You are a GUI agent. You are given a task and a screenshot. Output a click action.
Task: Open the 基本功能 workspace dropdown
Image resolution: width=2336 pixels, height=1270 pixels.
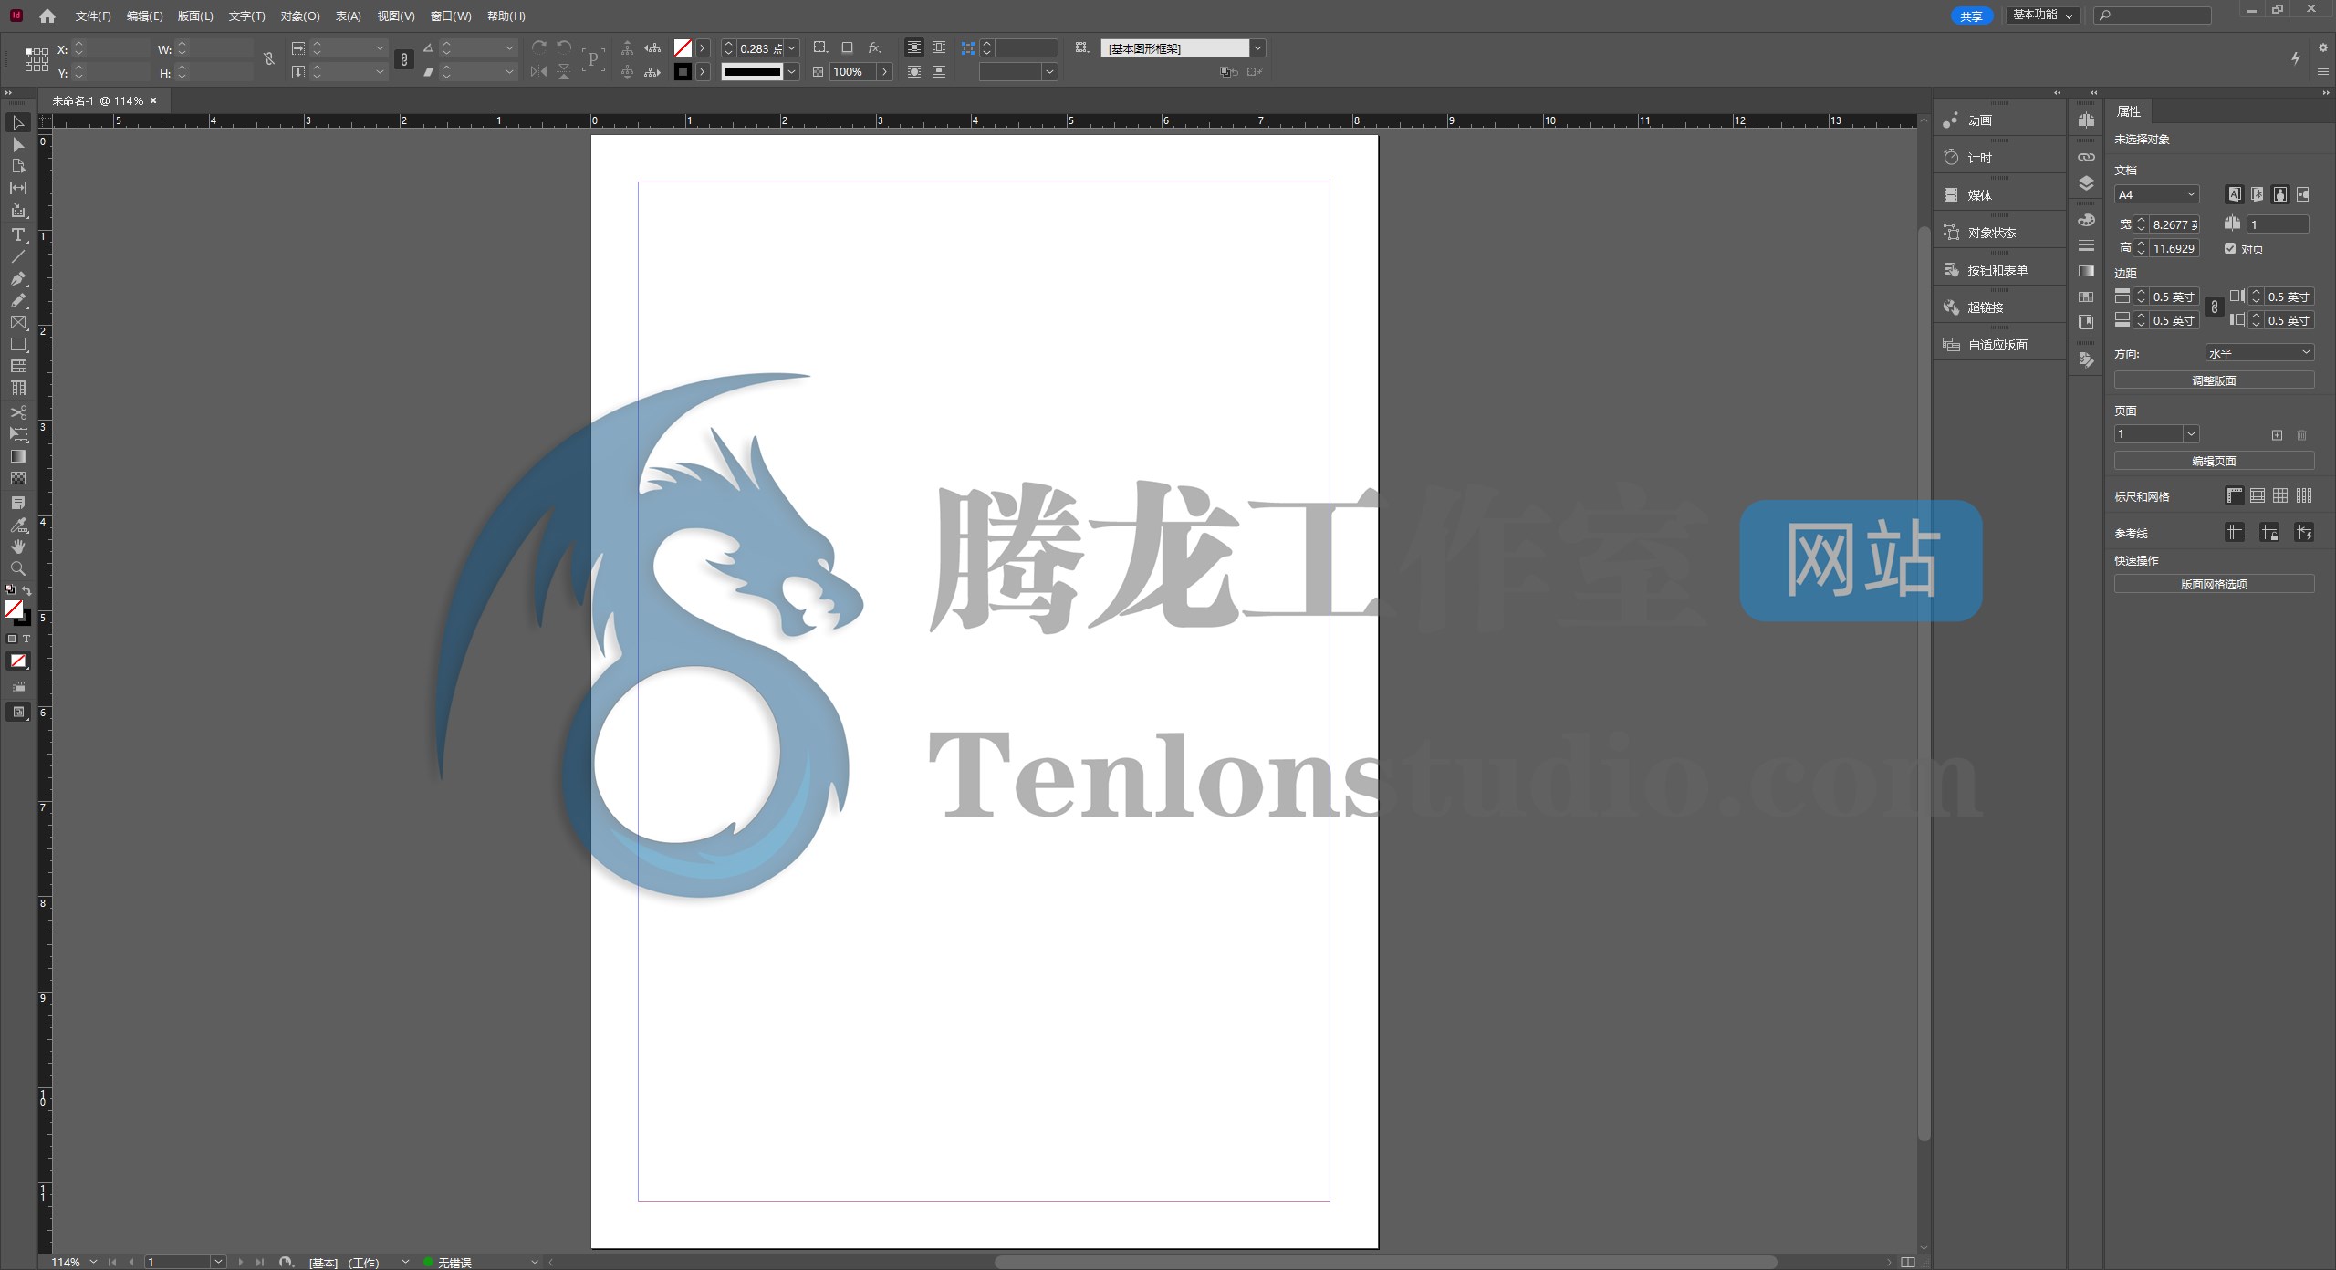(2043, 15)
